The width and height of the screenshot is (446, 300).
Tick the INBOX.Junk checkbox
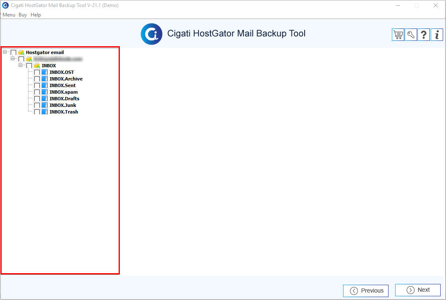(x=37, y=105)
